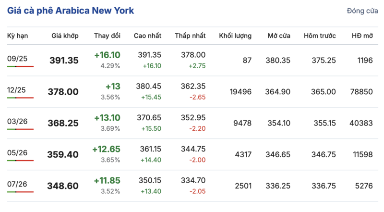Click the 'Thay đổi' column header
Image resolution: width=384 pixels, height=212 pixels.
pyautogui.click(x=107, y=36)
